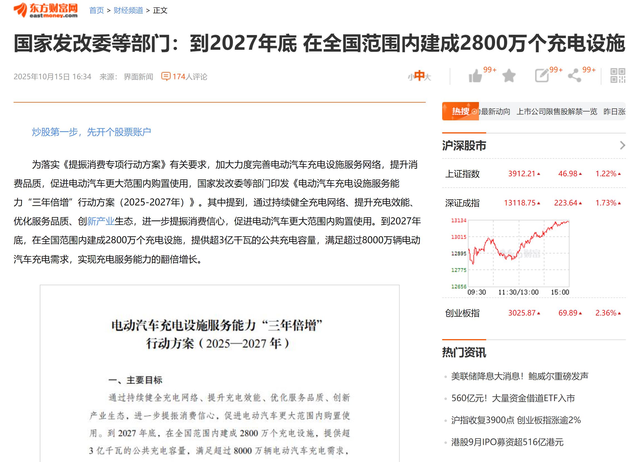This screenshot has width=642, height=462.
Task: Click the write comment pencil icon
Action: [x=542, y=76]
